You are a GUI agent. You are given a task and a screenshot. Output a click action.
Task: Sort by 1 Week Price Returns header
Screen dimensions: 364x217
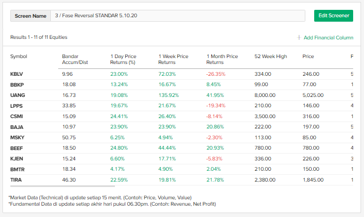[x=174, y=60]
